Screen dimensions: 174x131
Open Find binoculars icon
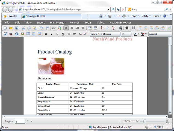click(x=54, y=28)
